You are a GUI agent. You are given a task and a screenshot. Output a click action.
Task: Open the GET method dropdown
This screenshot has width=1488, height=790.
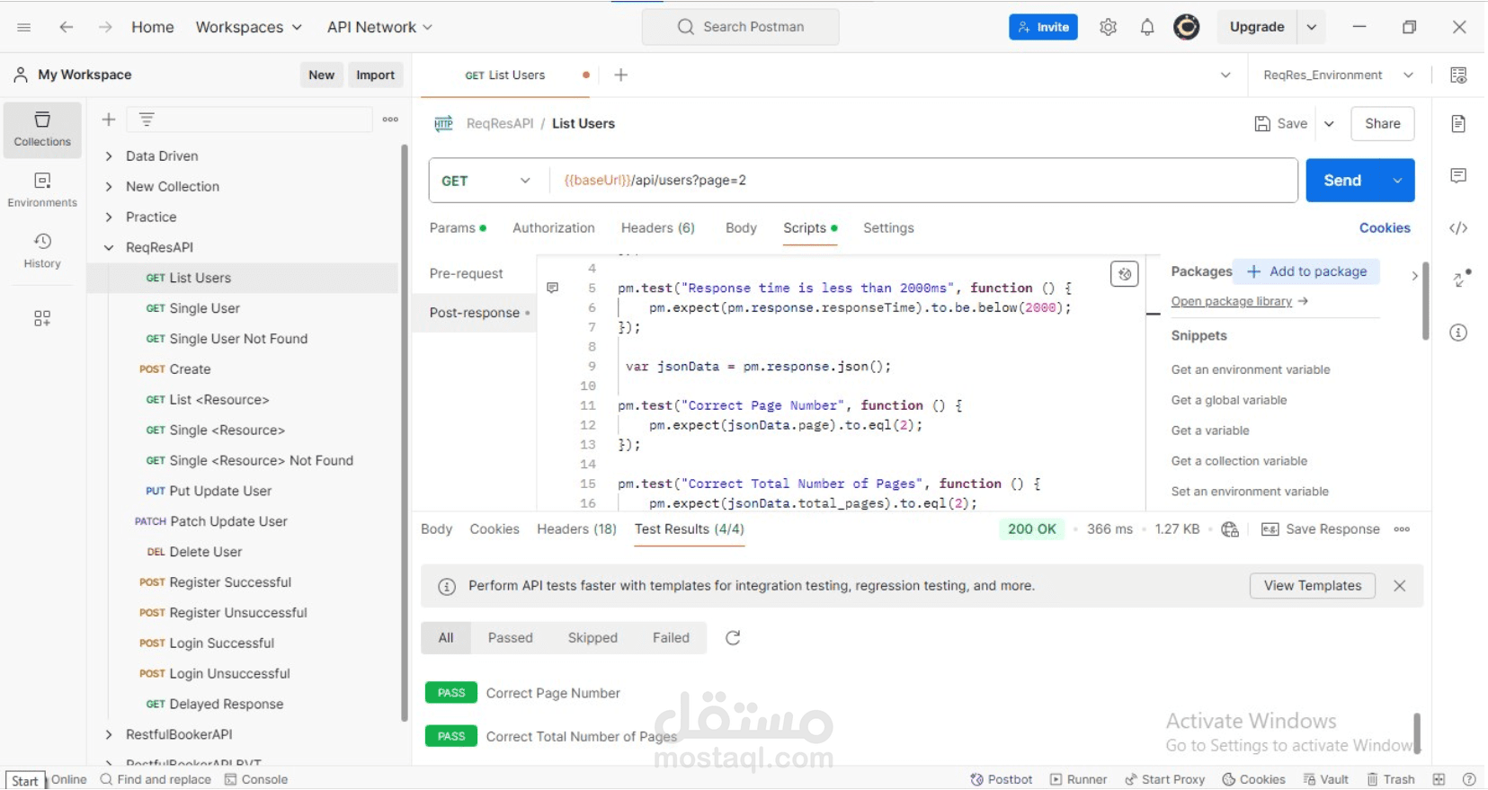click(x=486, y=181)
